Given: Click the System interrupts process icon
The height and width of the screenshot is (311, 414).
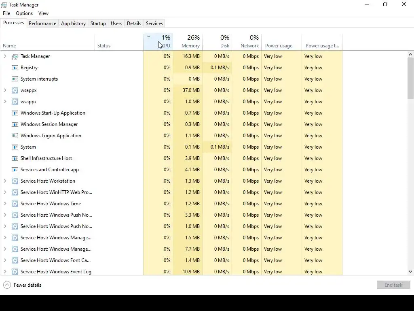Looking at the screenshot, I should (15, 79).
